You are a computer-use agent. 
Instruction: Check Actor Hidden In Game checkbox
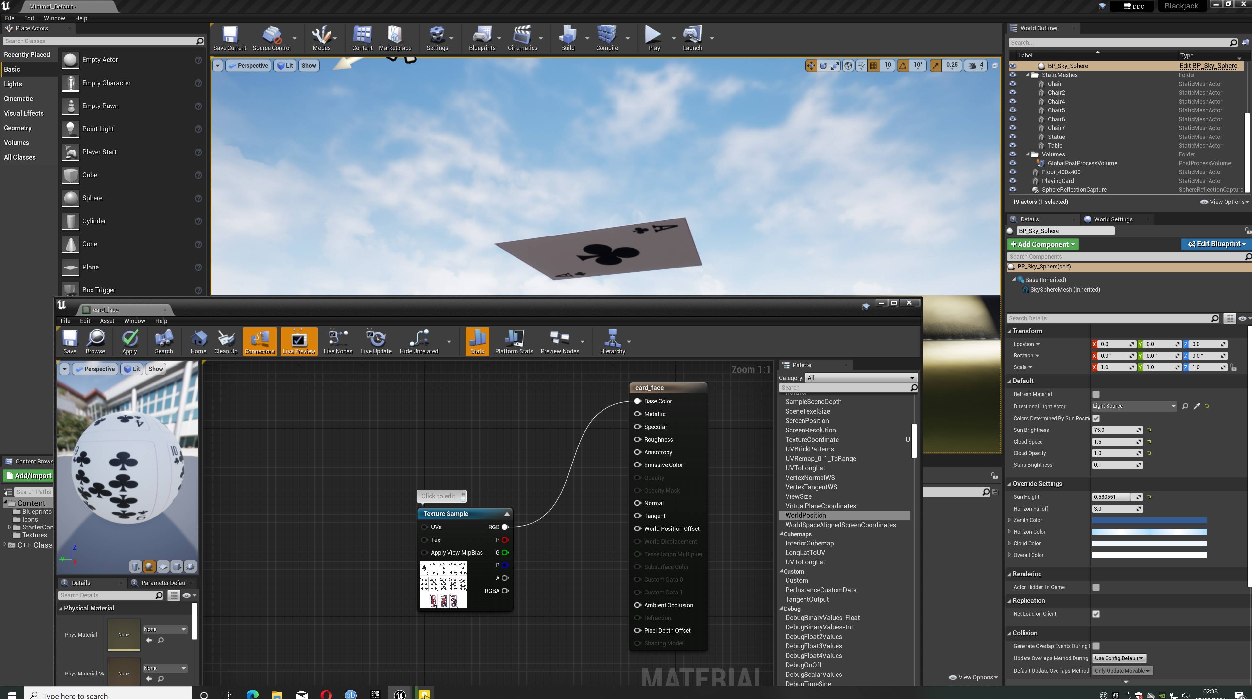1095,587
